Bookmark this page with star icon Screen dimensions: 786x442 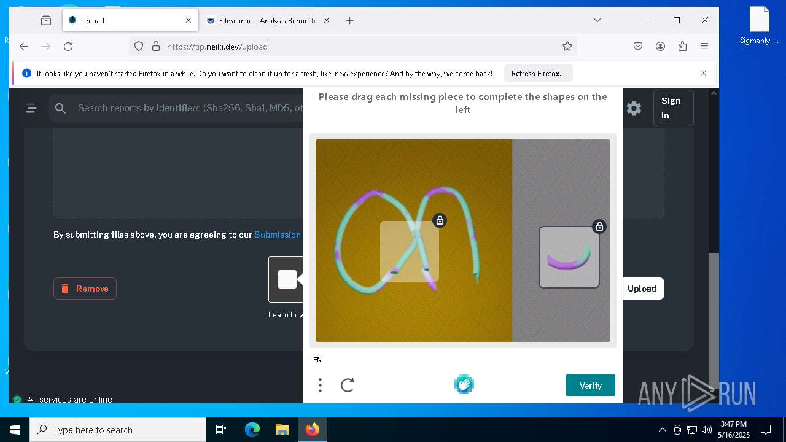pyautogui.click(x=567, y=46)
